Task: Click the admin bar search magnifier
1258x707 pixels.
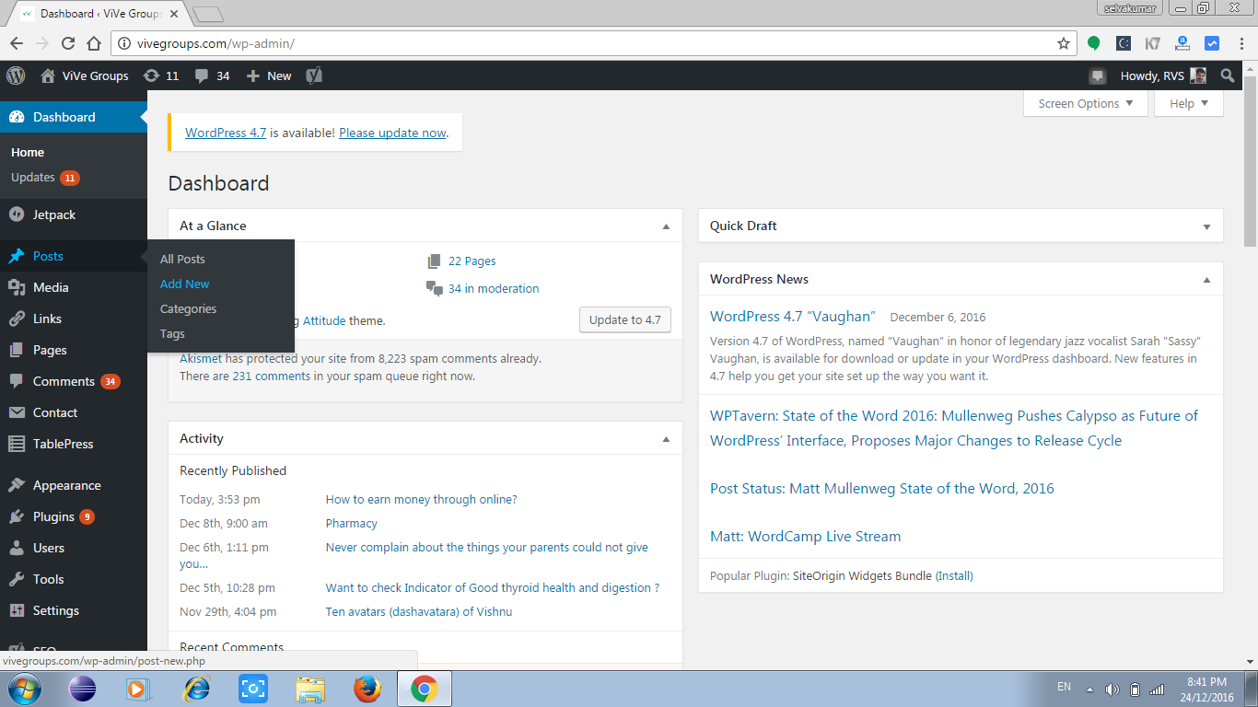Action: tap(1228, 75)
